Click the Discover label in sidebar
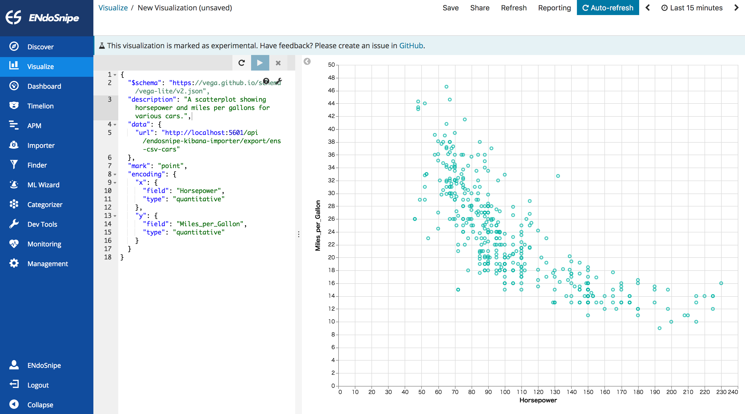Viewport: 745px width, 414px height. tap(40, 47)
